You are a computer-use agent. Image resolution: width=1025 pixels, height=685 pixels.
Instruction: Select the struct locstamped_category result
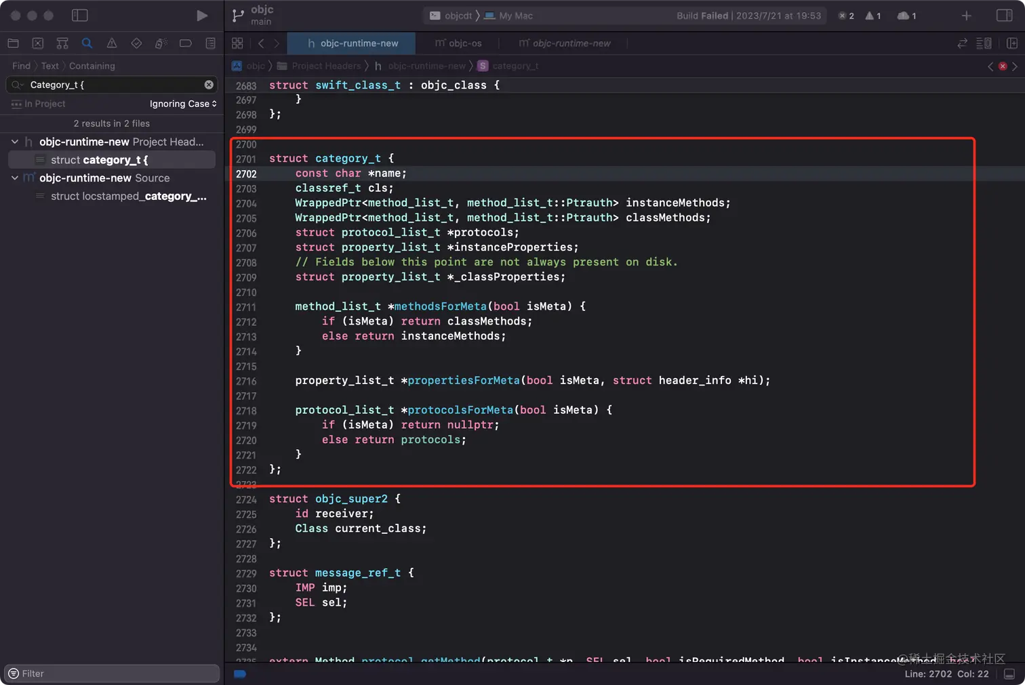point(128,196)
